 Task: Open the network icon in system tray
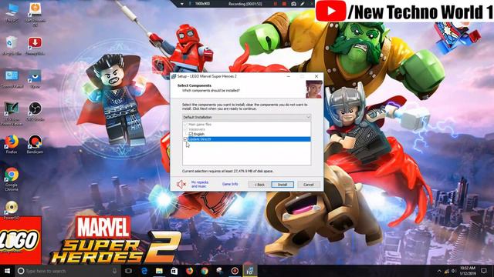(x=447, y=271)
